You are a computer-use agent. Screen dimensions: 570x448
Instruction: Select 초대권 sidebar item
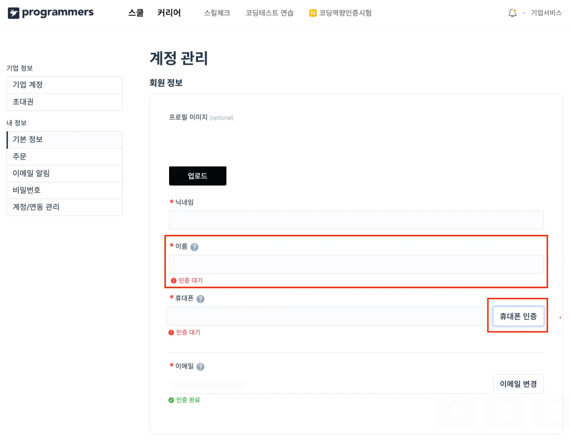[64, 102]
